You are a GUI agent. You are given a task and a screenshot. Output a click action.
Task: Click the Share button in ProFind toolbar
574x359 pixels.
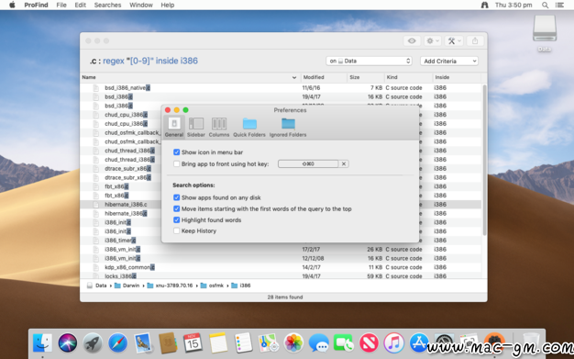[x=475, y=40]
